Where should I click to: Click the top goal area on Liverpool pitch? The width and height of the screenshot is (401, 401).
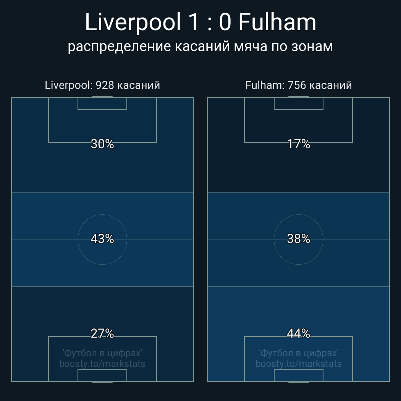tap(102, 103)
